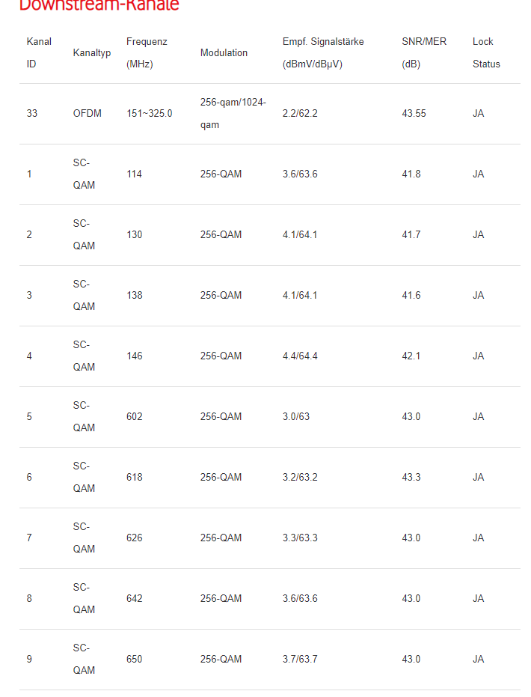Screen dimensions: 531x697
Task: Select the frequency value 626
Action: (135, 538)
